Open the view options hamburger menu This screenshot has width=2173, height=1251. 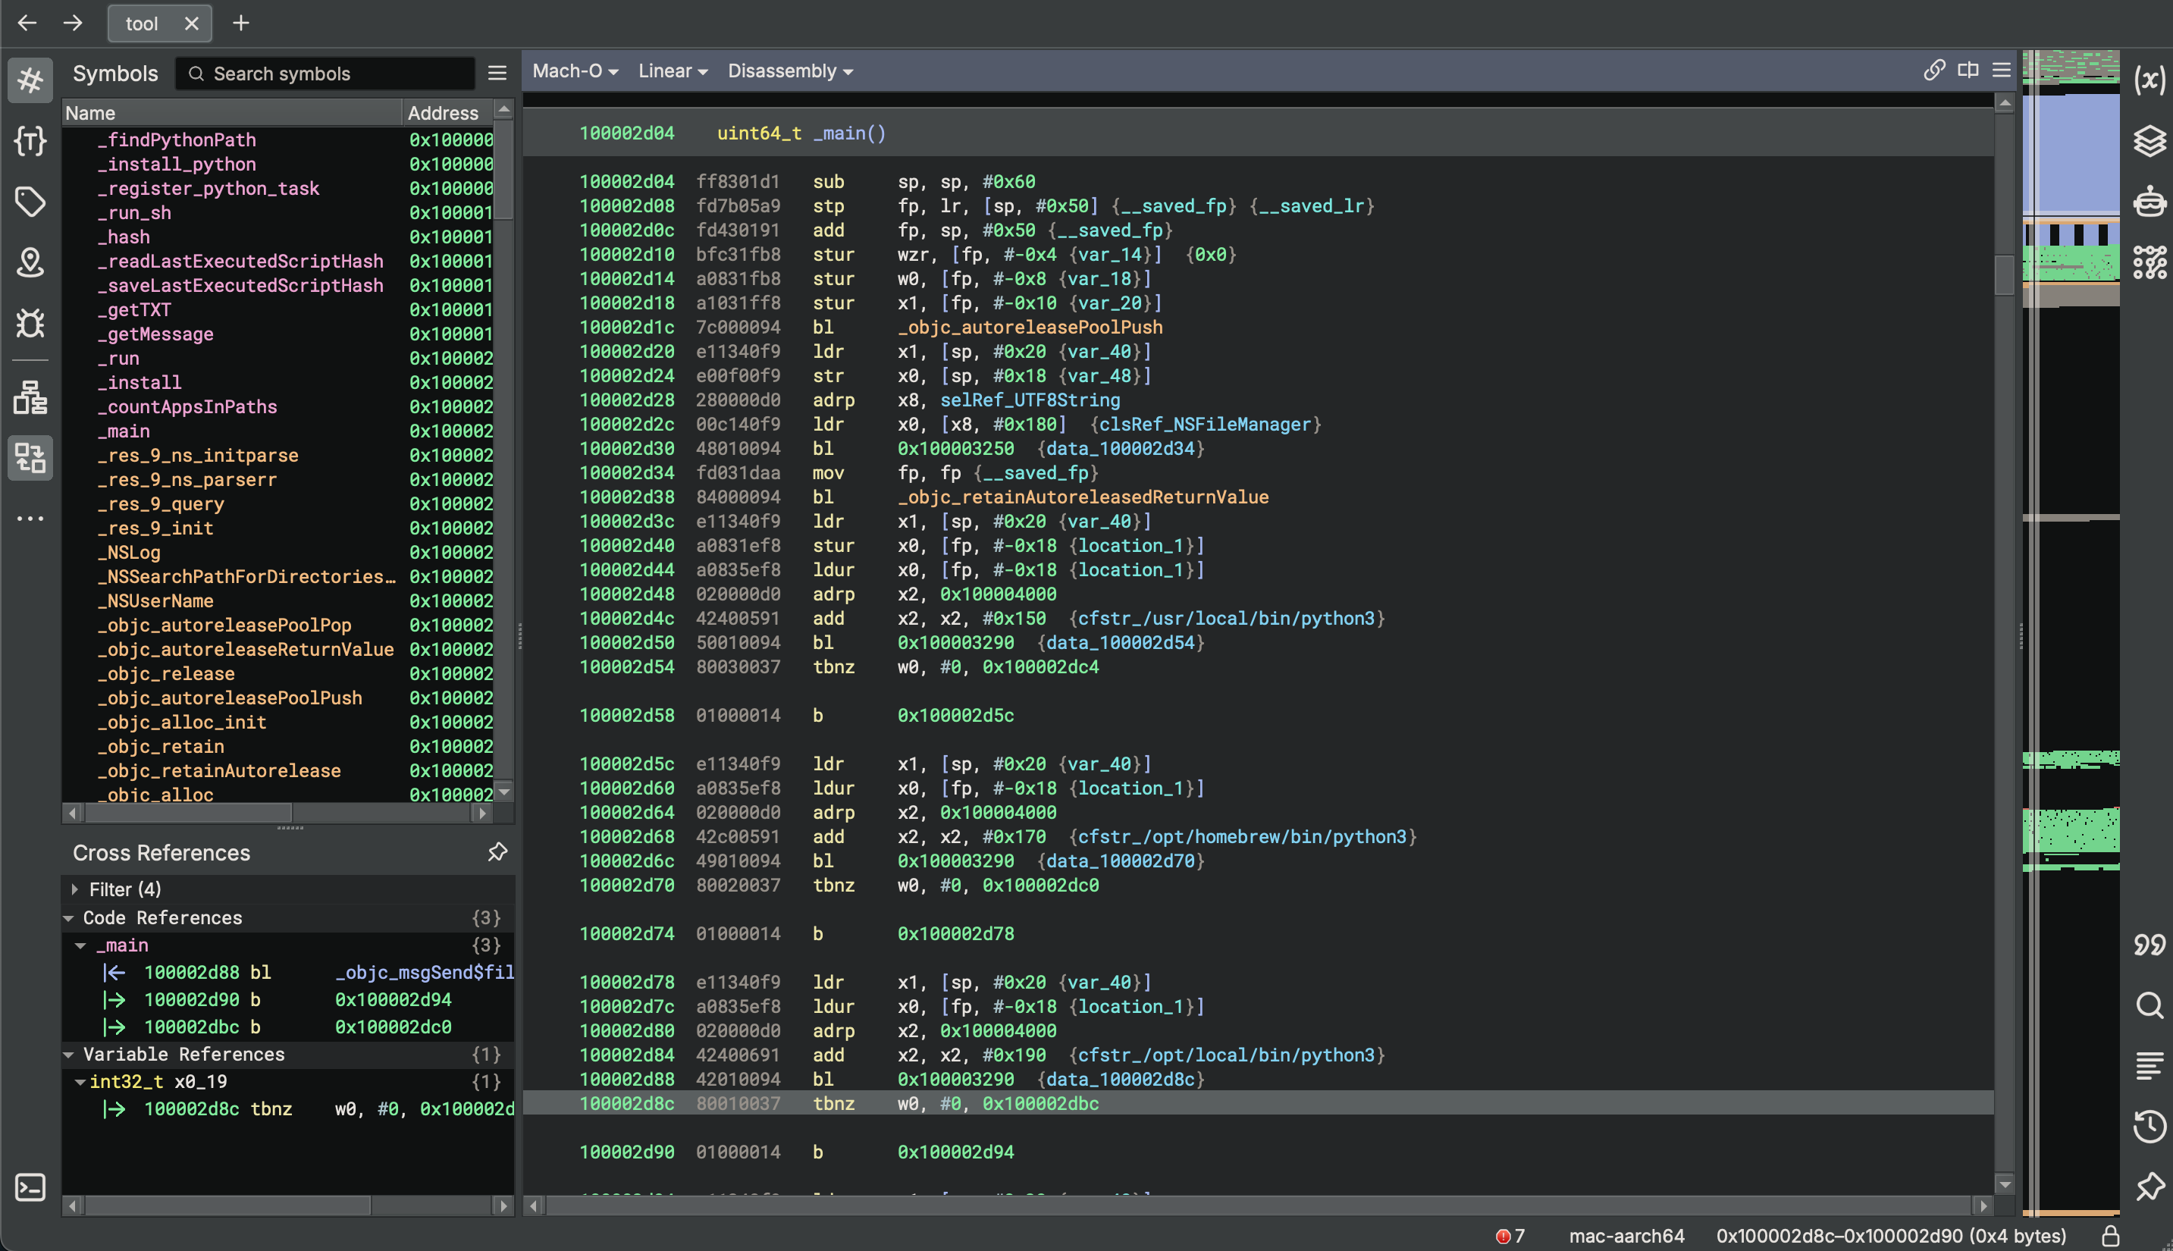2001,71
